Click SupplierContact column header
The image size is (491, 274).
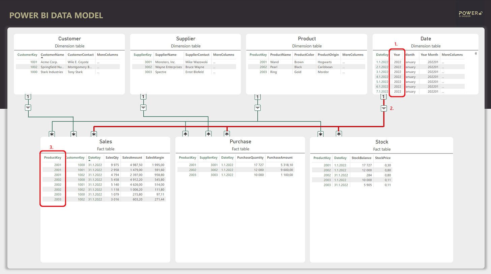(197, 55)
